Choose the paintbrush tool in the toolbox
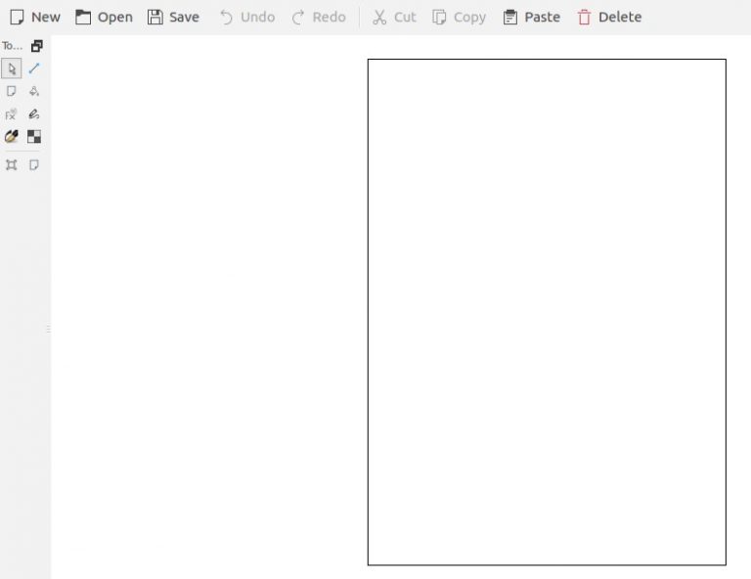 coord(12,137)
